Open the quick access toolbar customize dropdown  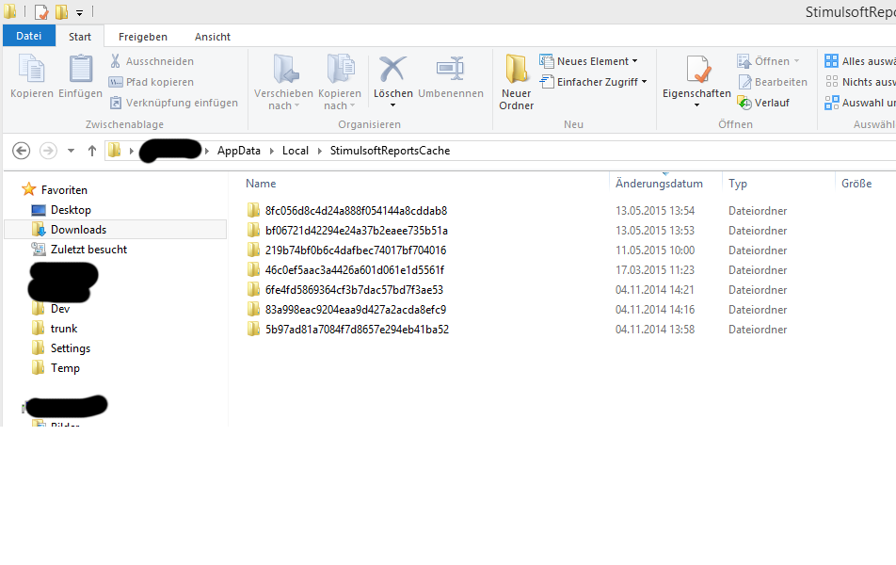click(79, 12)
